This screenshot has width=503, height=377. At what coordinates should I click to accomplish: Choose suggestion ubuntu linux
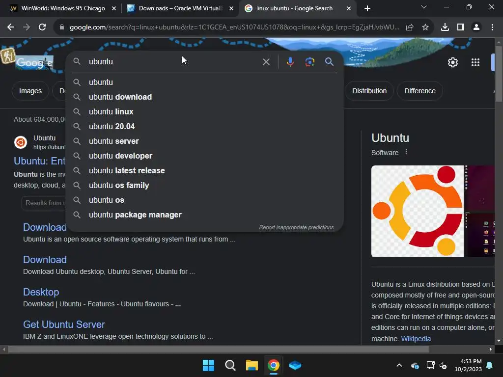pyautogui.click(x=204, y=111)
